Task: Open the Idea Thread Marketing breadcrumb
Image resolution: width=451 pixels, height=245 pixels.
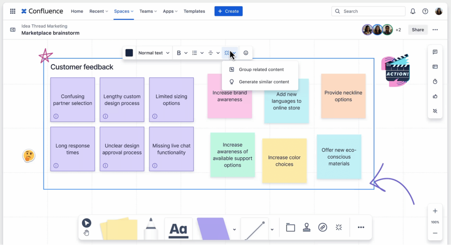Action: pyautogui.click(x=44, y=26)
